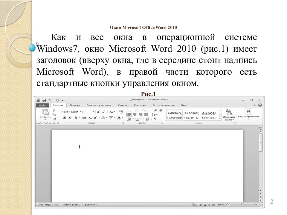Click the Word application icon in title bar
287x215 pixels.
[x=38, y=100]
